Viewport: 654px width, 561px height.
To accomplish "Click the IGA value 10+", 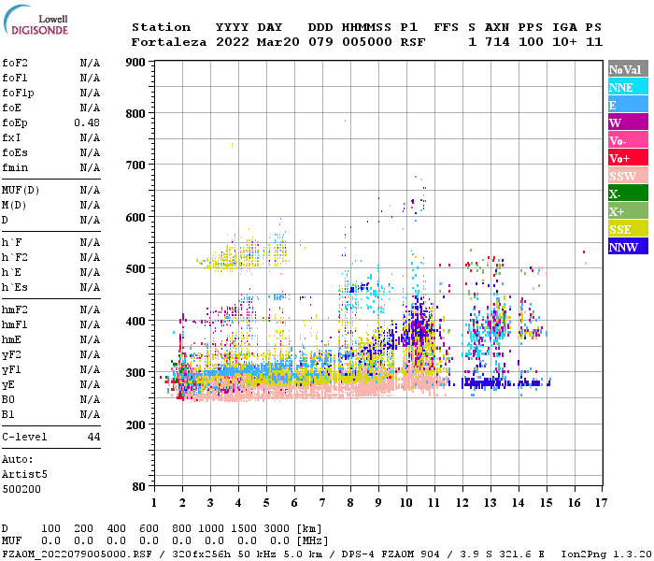I will click(x=564, y=42).
